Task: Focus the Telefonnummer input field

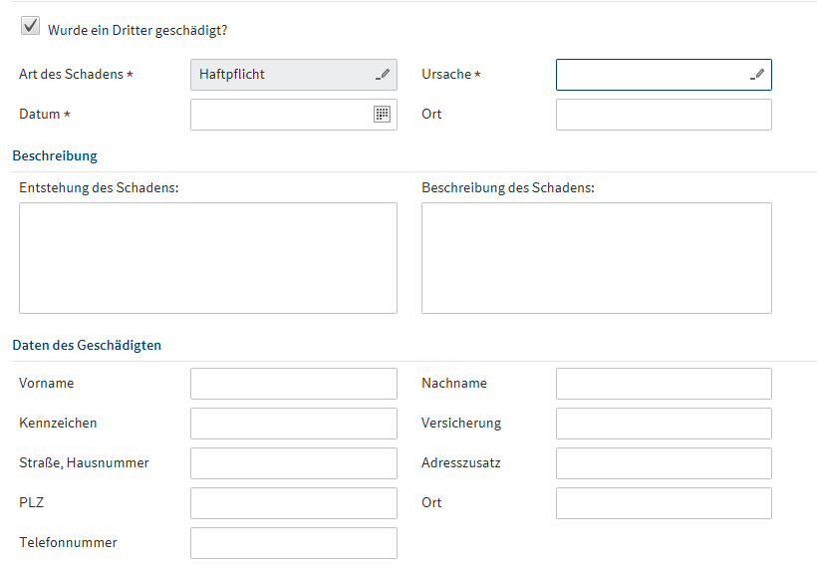Action: (x=293, y=543)
